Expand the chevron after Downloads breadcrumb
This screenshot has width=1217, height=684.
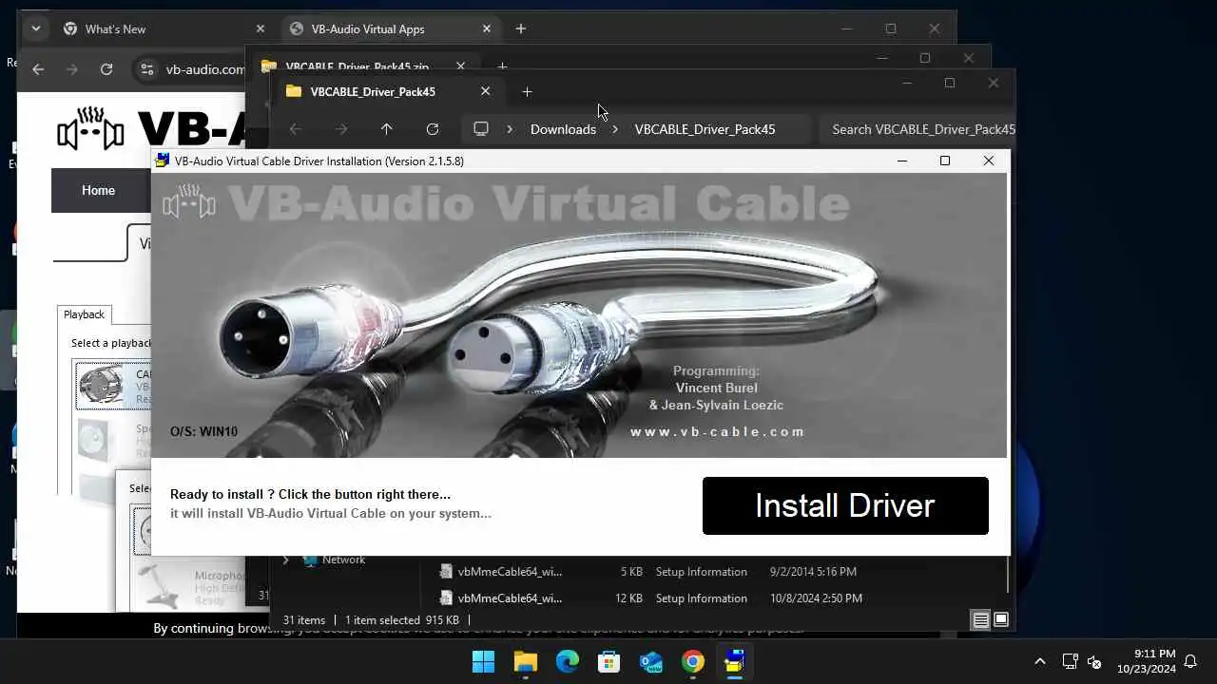(x=615, y=129)
